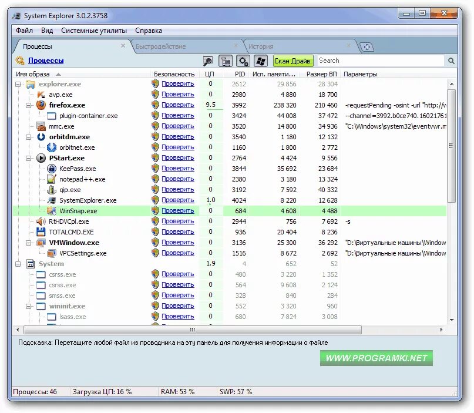Viewport: 474px width, 413px height.
Task: Click the WinSnap.exe icon
Action: pos(51,211)
